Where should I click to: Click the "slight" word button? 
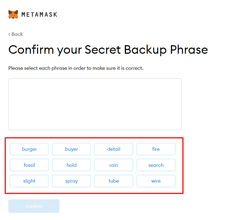[29, 181]
